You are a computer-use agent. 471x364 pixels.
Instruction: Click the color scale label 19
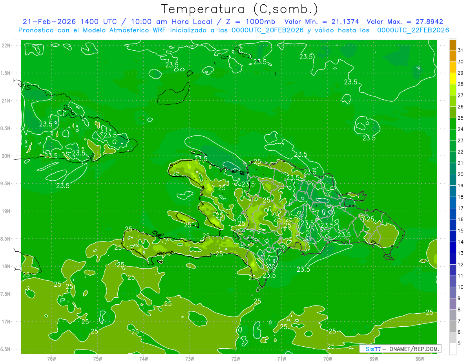pos(460,185)
